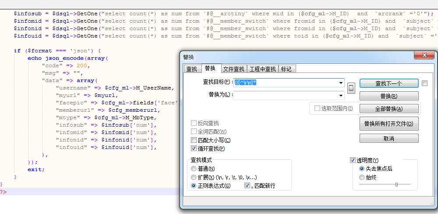Screen dimensions: 438x214
Task: Click the "memberurl" array line
Action: (x=108, y=110)
